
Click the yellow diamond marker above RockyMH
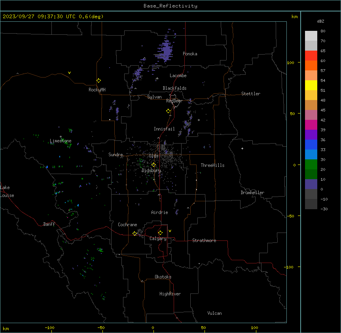coord(99,81)
